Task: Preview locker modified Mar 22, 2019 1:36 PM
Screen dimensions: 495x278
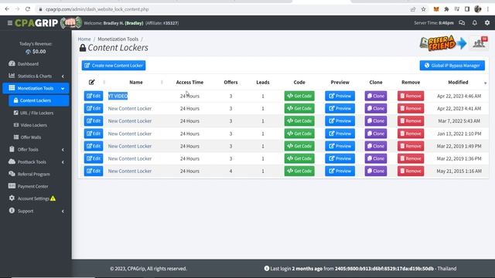Action: pos(340,158)
